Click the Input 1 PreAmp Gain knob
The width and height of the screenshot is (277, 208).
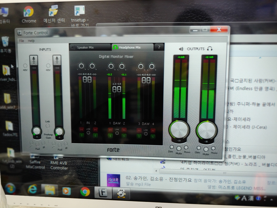37,131
